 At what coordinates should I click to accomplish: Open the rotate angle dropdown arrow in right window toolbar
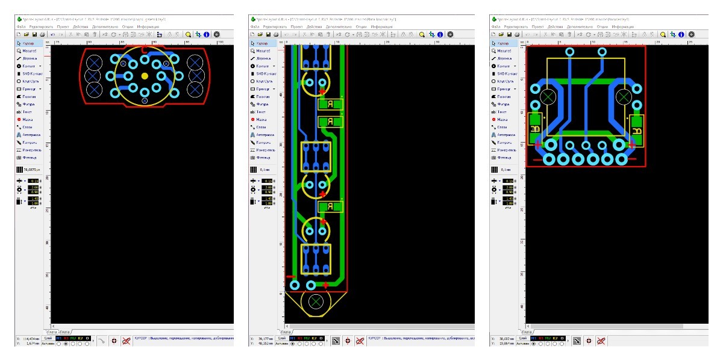594,35
